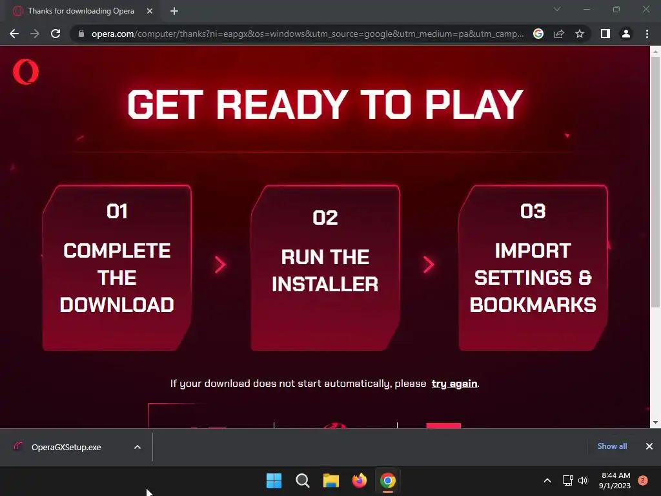Show all downloads
The width and height of the screenshot is (661, 496).
click(612, 446)
